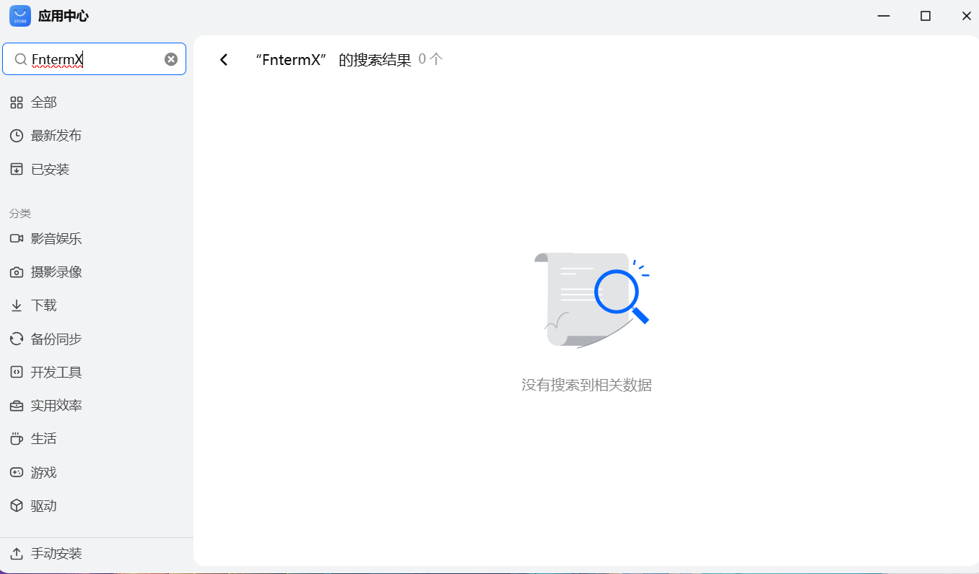Select the 驱动 drivers icon
Viewport: 979px width, 574px height.
[17, 505]
